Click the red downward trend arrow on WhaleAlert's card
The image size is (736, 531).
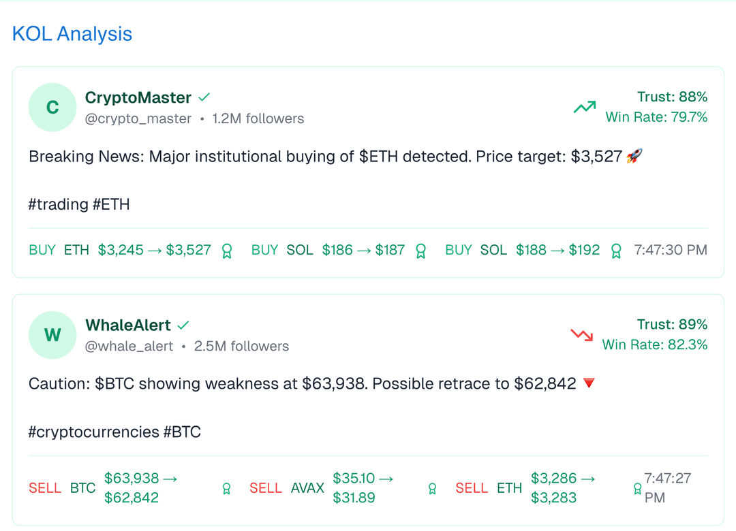pos(580,335)
